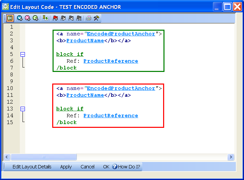Go to previous bookmark flag icon
The image size is (244, 180).
(x=71, y=18)
